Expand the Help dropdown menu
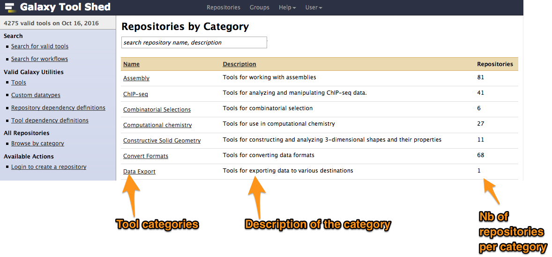Image resolution: width=552 pixels, height=257 pixels. click(x=287, y=8)
